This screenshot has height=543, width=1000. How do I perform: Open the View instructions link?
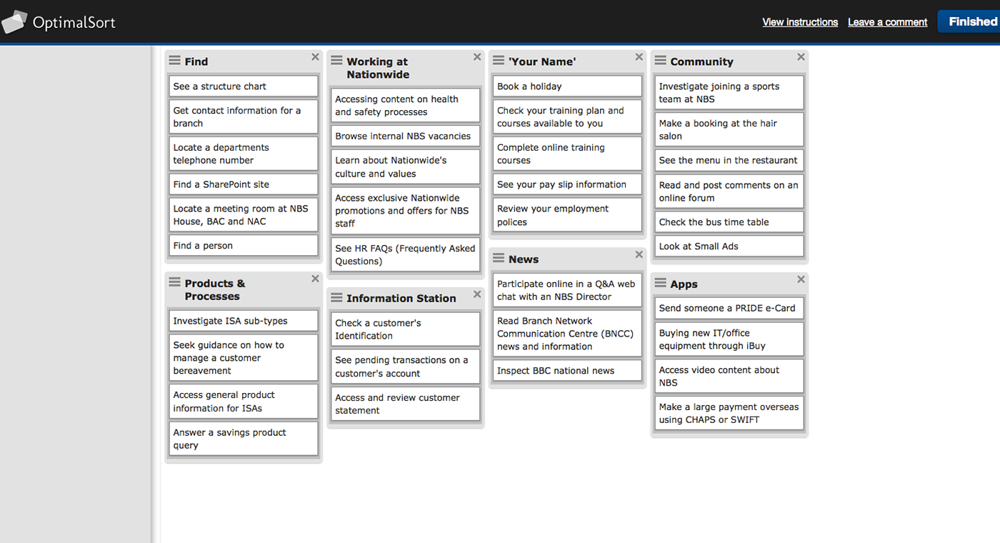(x=800, y=22)
